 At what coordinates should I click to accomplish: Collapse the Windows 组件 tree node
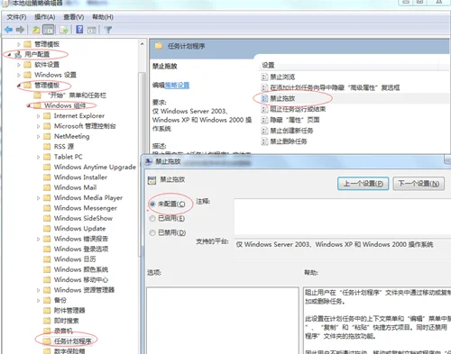coord(29,106)
